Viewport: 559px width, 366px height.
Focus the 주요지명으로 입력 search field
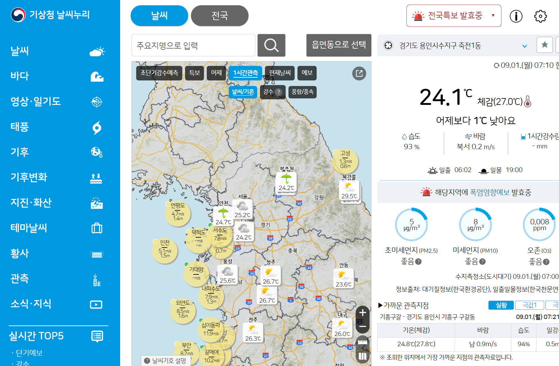point(193,45)
